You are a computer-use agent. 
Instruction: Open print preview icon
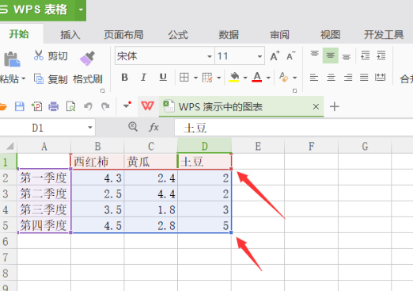(70, 107)
